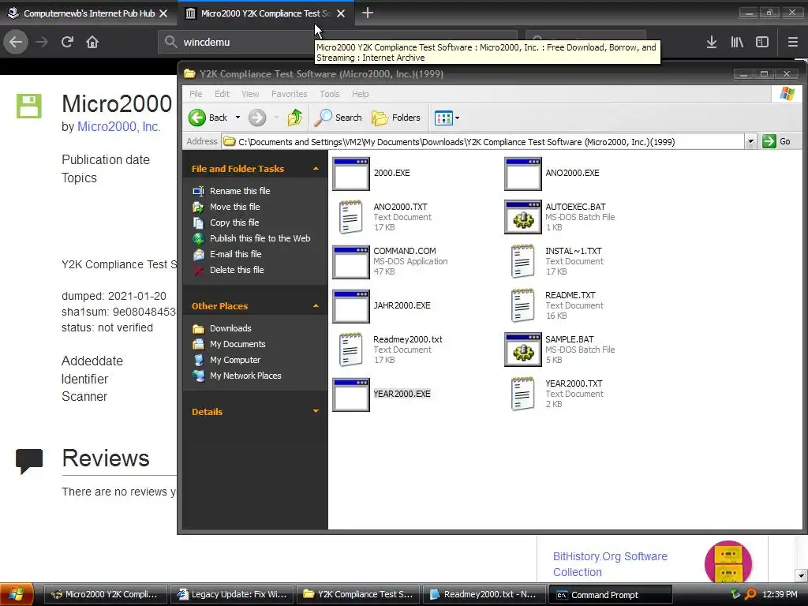Switch to Command Prompt taskbar item
Screen dimensions: 808x606
point(611,594)
